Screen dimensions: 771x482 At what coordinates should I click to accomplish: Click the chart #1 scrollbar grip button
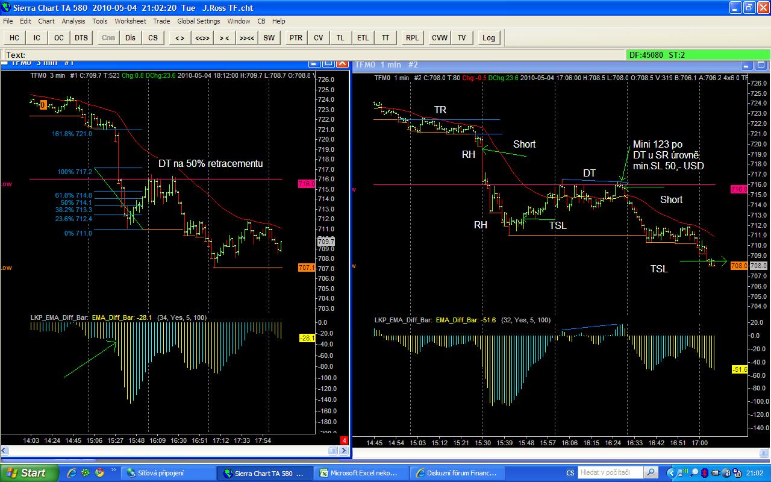pyautogui.click(x=334, y=450)
